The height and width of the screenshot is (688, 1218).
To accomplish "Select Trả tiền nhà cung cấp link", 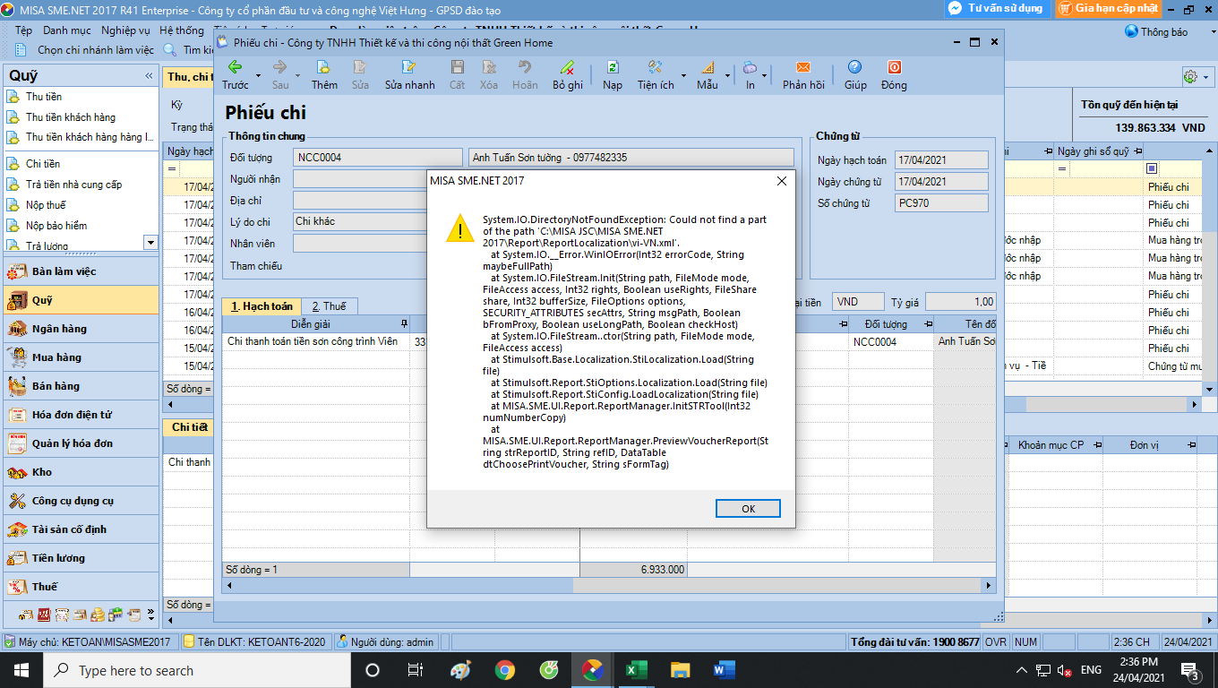I will [73, 185].
